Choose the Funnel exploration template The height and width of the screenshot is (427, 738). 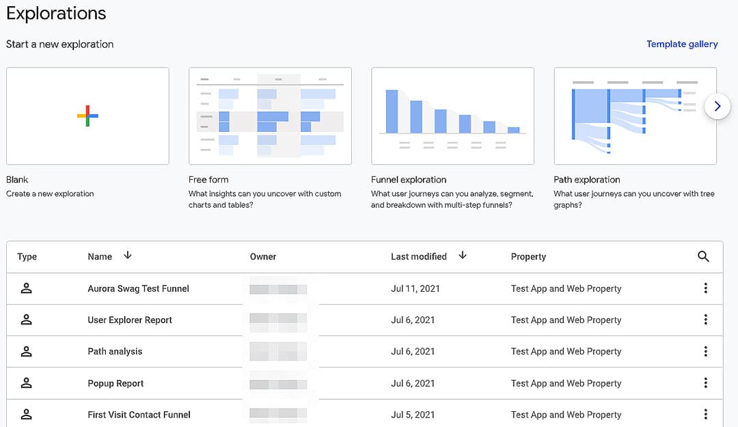[452, 116]
